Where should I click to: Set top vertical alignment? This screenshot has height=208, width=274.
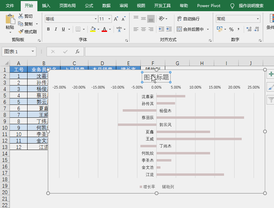136,18
